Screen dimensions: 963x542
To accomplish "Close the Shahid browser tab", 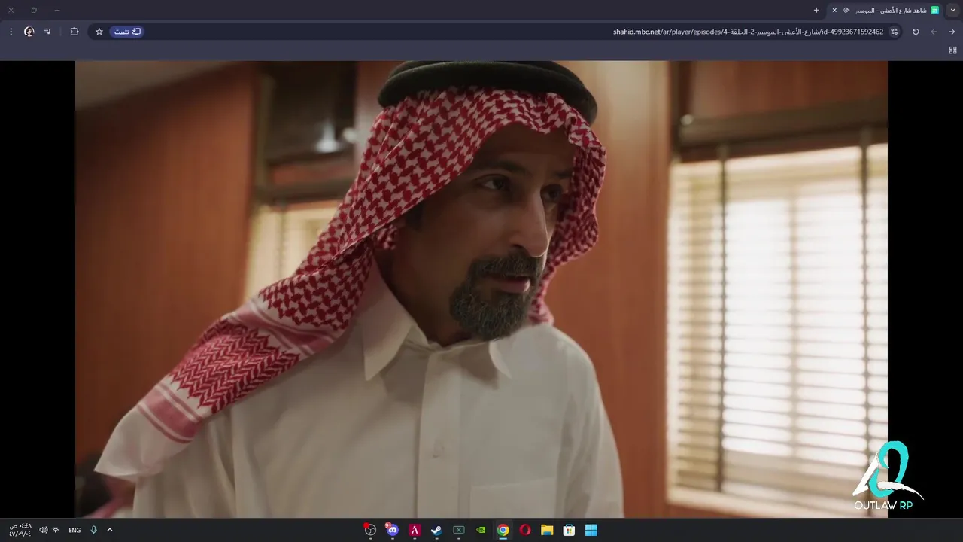I will [834, 10].
